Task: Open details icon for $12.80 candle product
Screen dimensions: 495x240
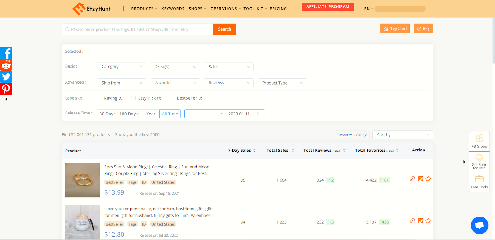Action: coord(420,221)
